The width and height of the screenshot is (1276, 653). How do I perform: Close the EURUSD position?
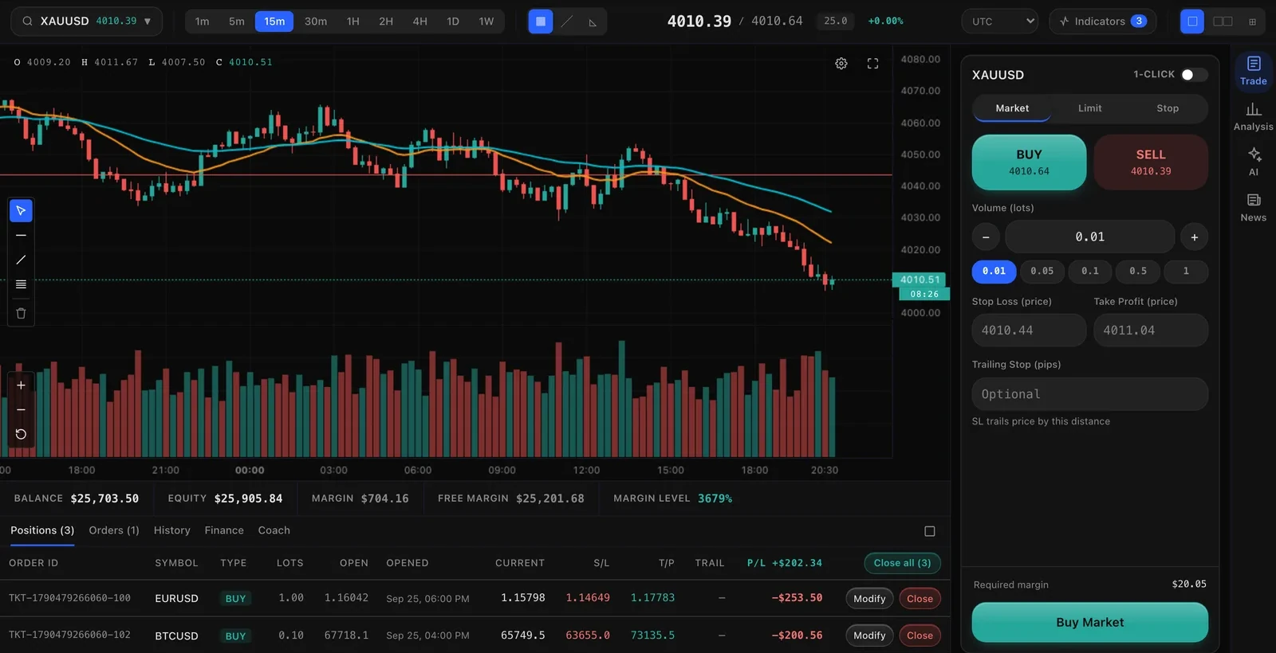(x=920, y=599)
